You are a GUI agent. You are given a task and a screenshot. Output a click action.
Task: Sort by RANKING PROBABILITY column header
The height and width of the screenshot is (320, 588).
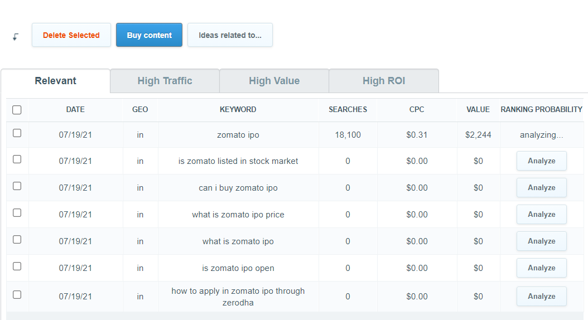point(541,110)
